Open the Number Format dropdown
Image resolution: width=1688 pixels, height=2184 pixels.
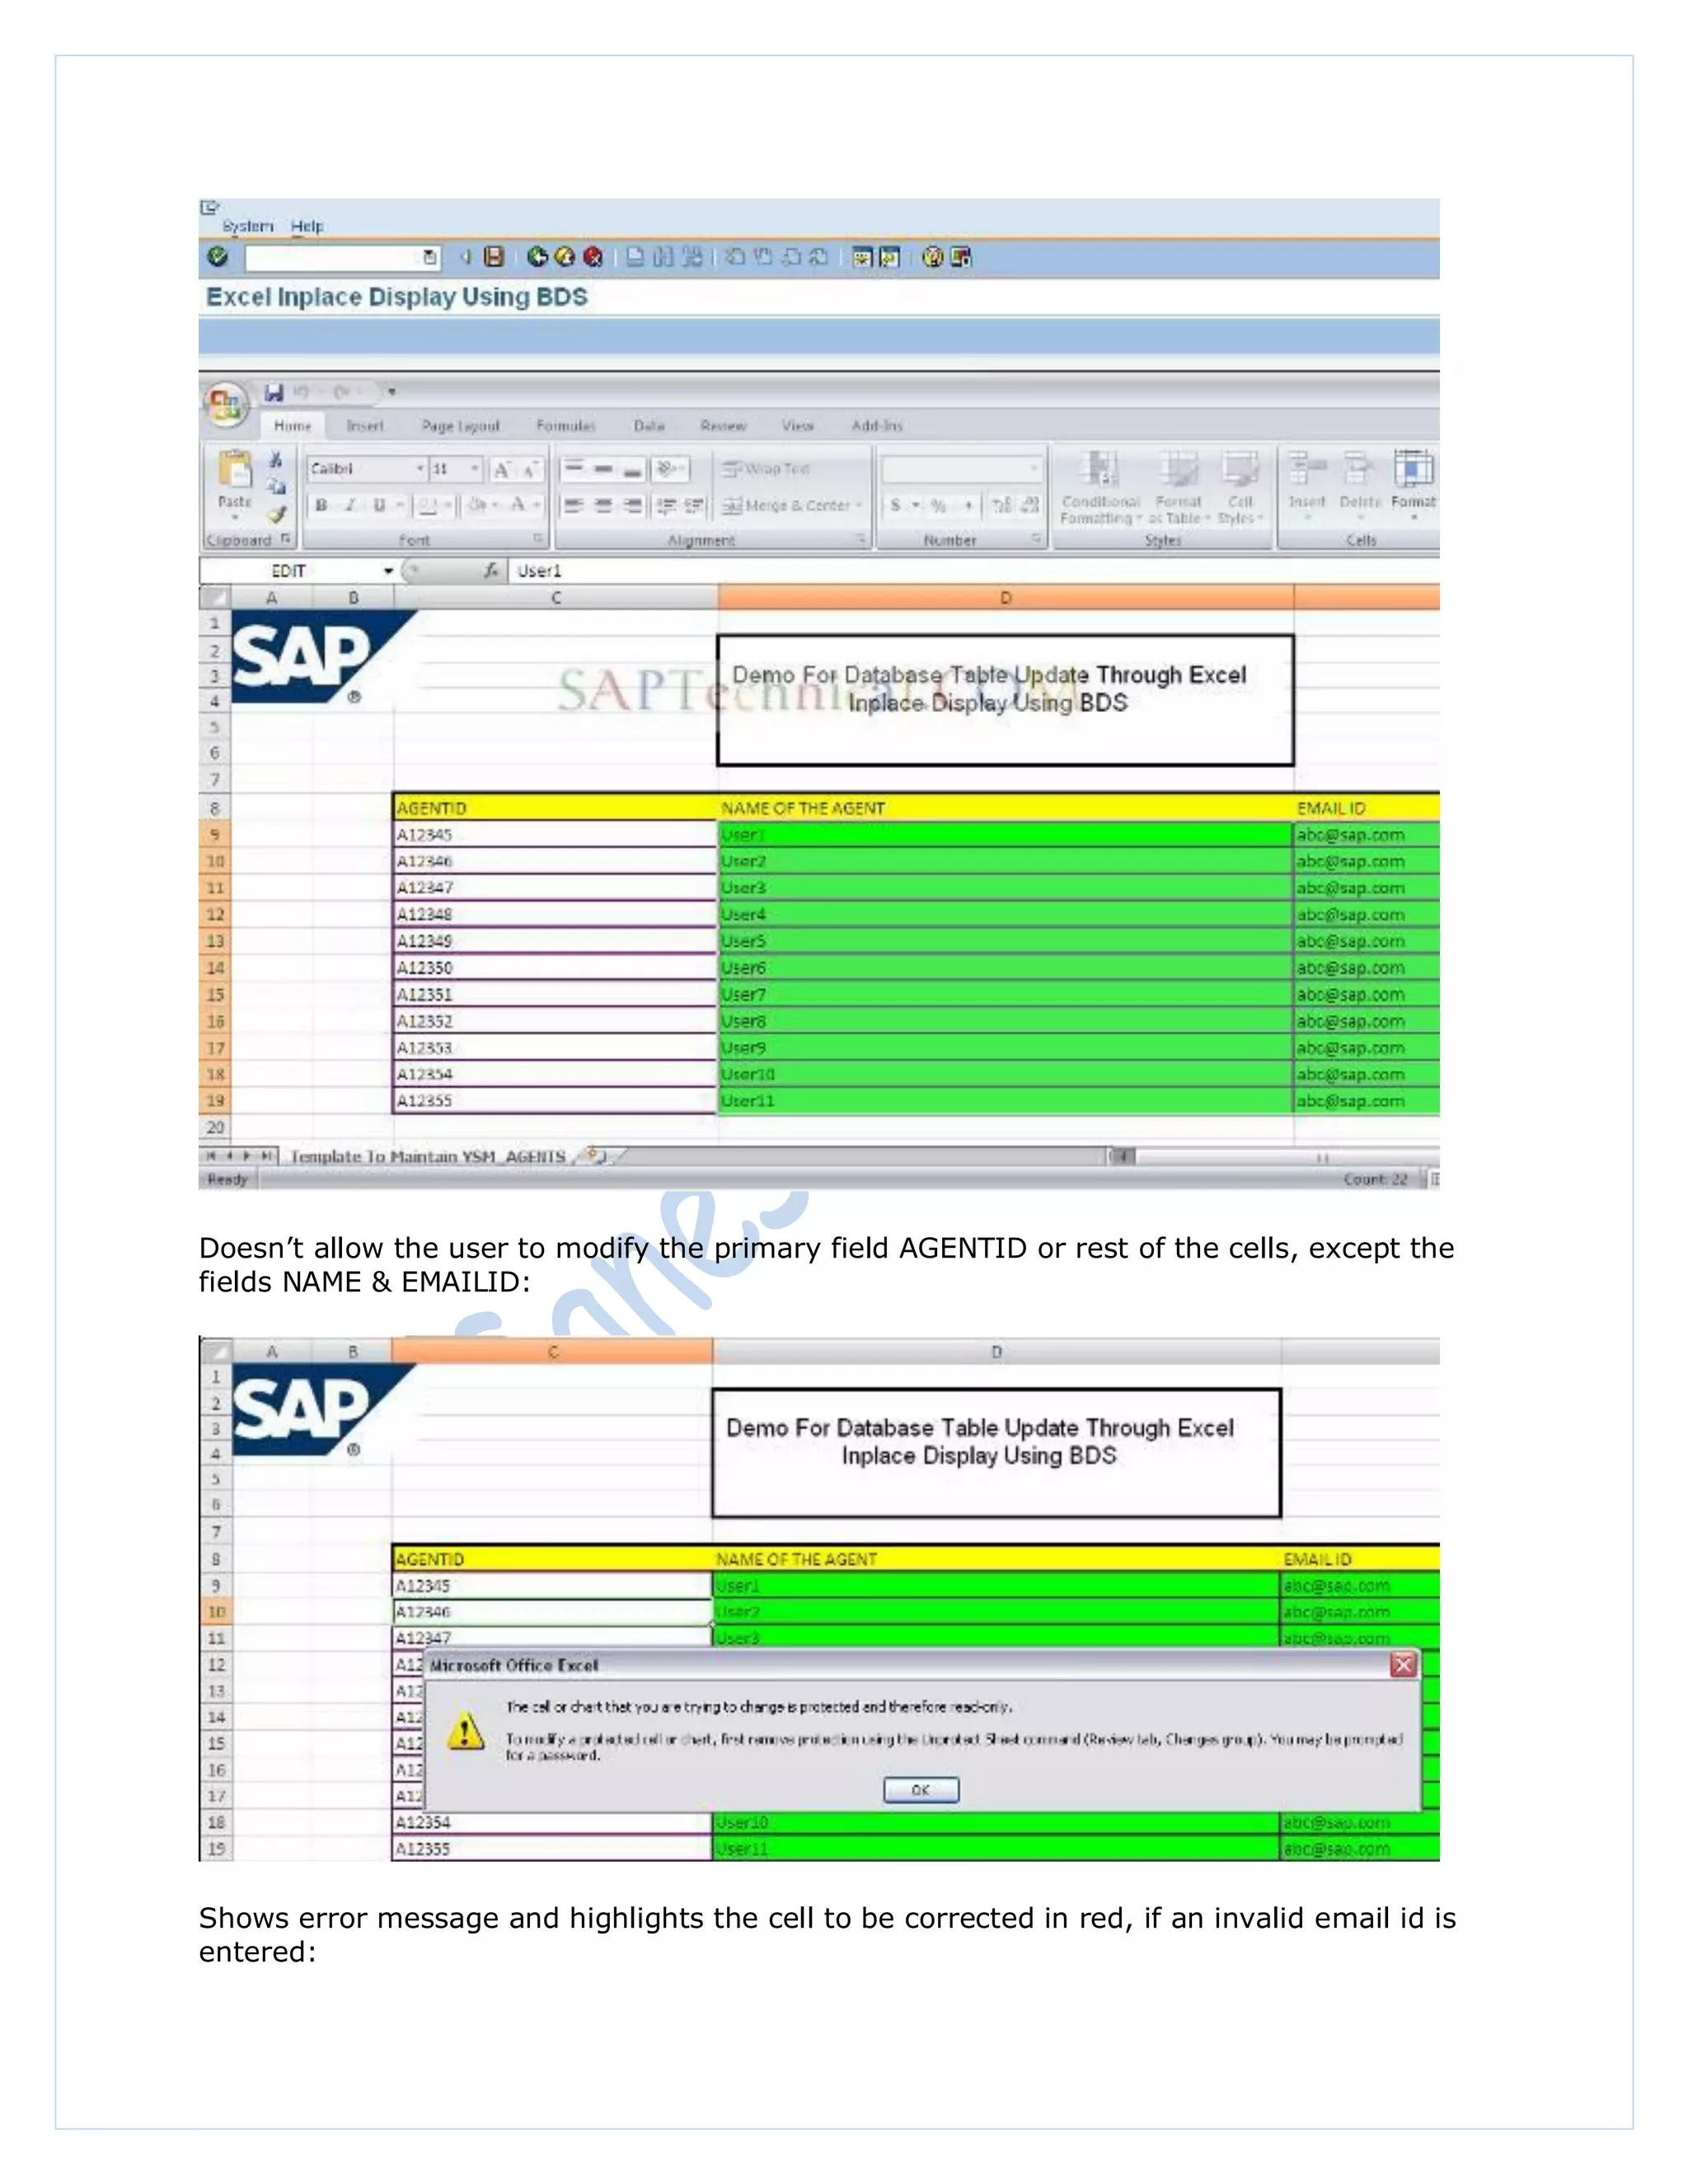(1034, 468)
